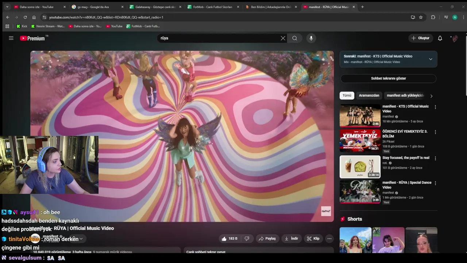Select the Tümü filter chip
Viewport: 467px width, 263px height.
[347, 96]
